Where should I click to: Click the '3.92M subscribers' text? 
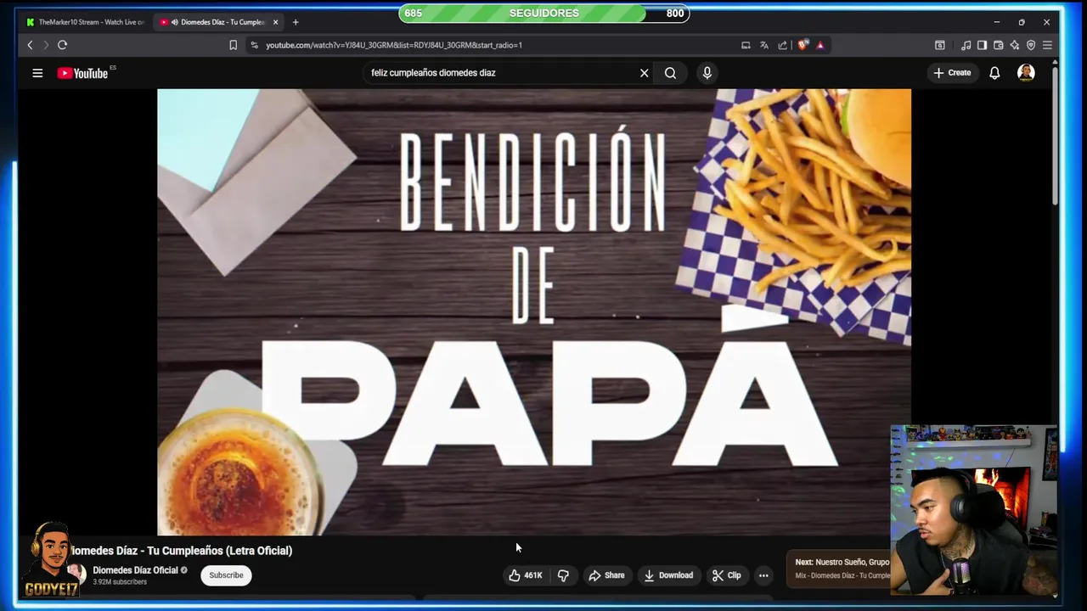(x=120, y=582)
